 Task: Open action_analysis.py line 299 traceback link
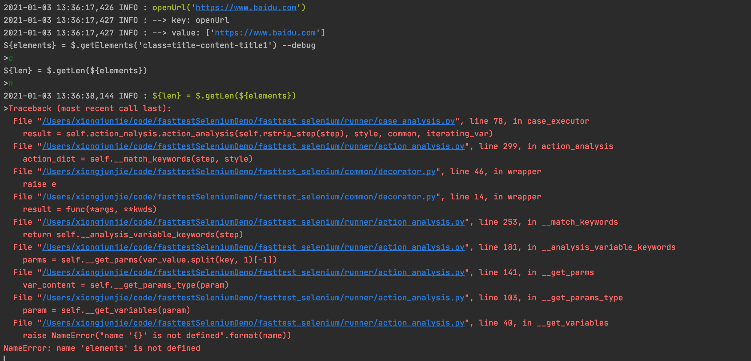[x=253, y=146]
